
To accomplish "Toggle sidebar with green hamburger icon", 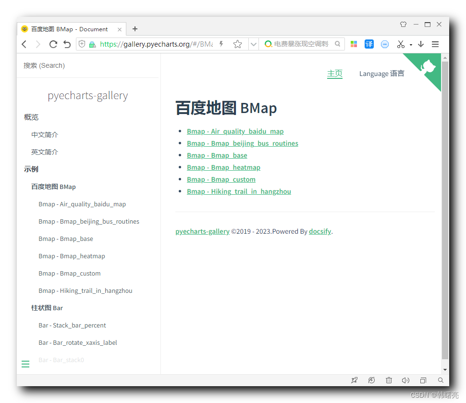I will pyautogui.click(x=25, y=364).
